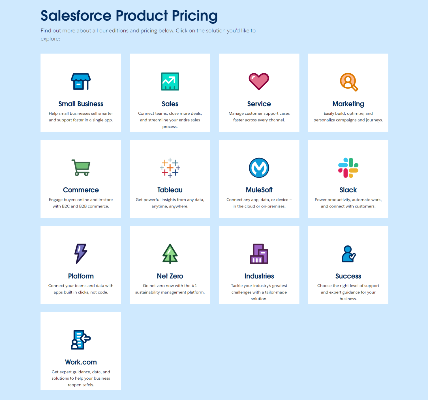Open the Small Business pricing link
The width and height of the screenshot is (428, 400).
81,104
